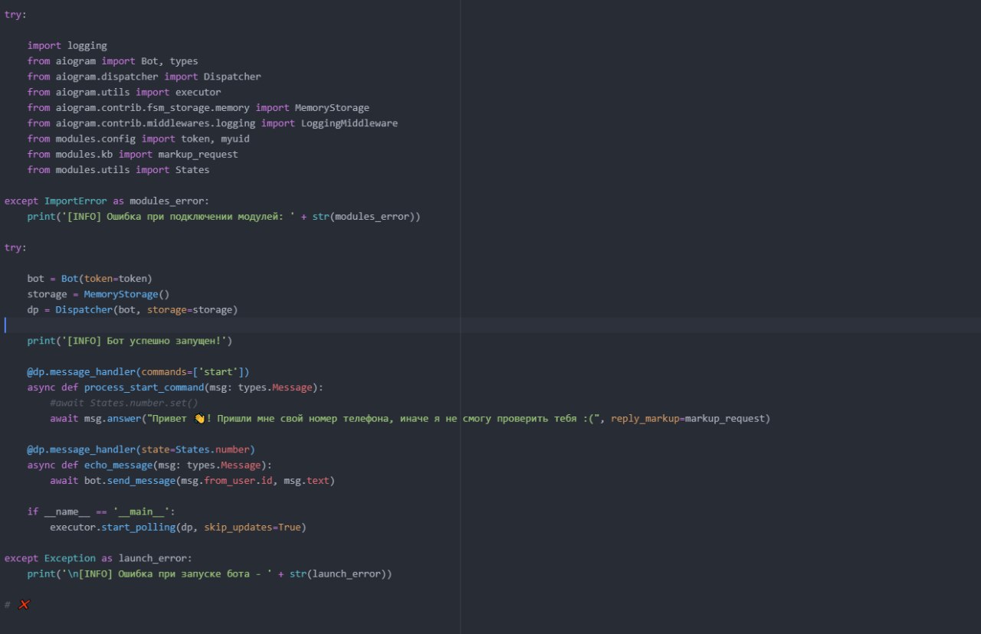Viewport: 981px width, 634px height.
Task: Click the 'ImportError' exception name
Action: coord(76,201)
